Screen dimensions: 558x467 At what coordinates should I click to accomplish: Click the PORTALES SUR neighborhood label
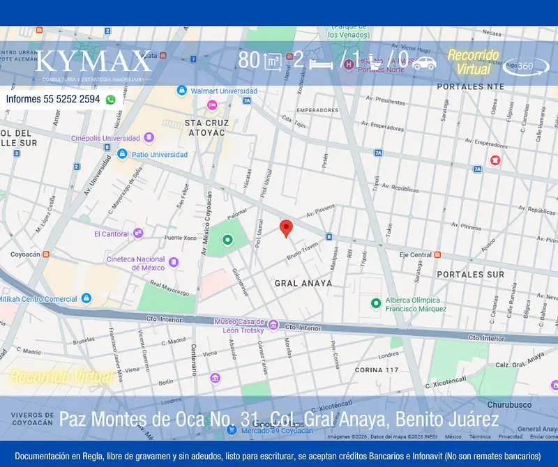coord(470,275)
